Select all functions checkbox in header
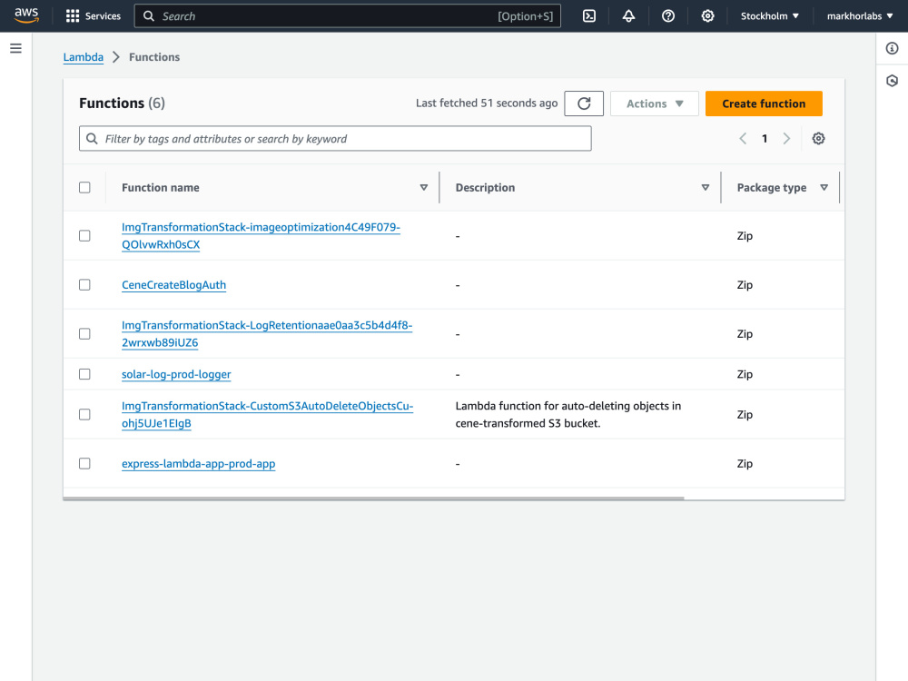This screenshot has width=908, height=681. coord(84,188)
